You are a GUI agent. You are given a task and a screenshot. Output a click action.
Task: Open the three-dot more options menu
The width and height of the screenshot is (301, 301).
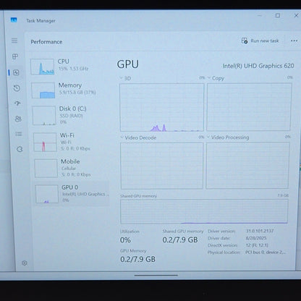pos(294,41)
